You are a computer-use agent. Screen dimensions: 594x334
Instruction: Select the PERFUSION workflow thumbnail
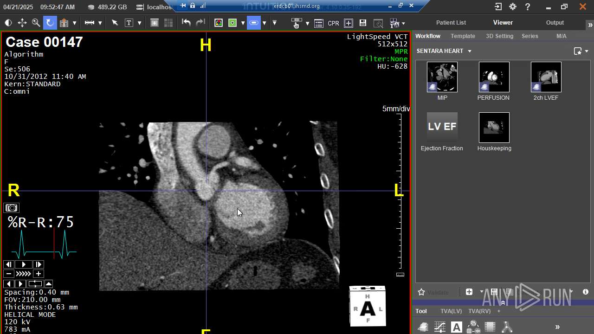tap(494, 77)
